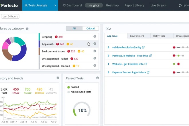
Task: Switch failures filter to All
Action: tap(74, 28)
